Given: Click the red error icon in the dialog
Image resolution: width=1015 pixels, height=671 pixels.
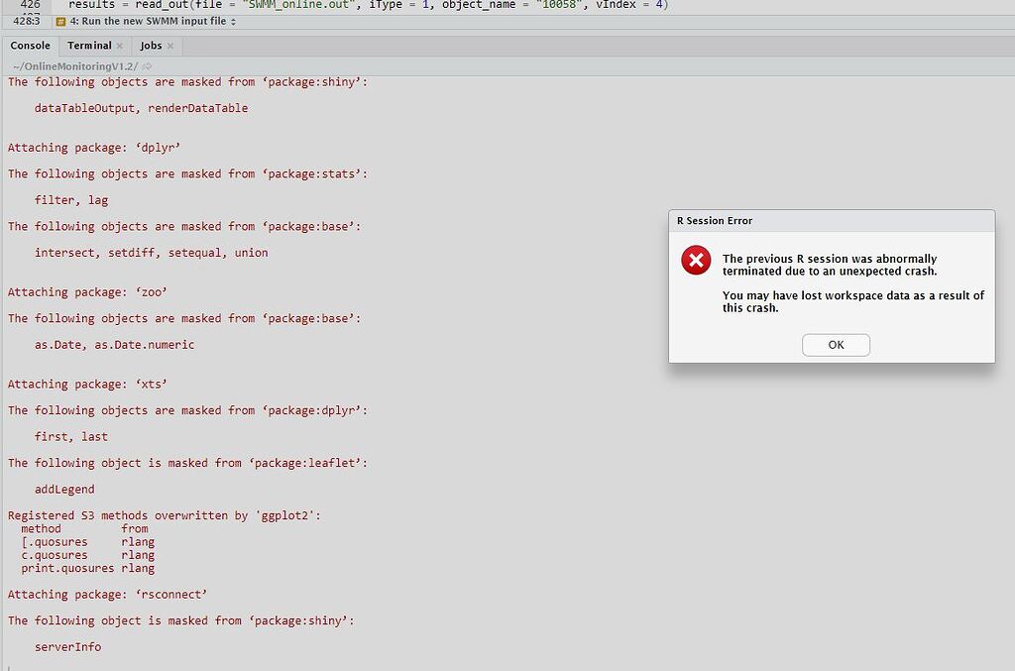Looking at the screenshot, I should [695, 261].
